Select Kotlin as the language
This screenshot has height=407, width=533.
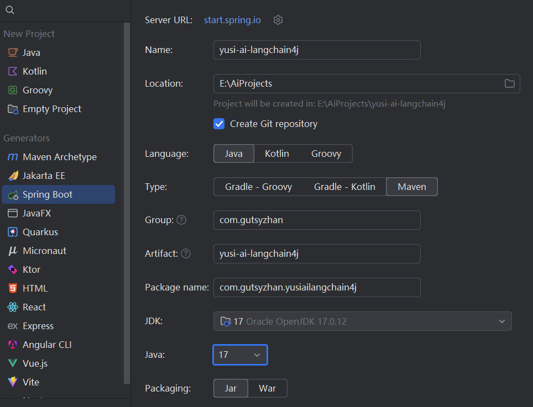pyautogui.click(x=276, y=154)
